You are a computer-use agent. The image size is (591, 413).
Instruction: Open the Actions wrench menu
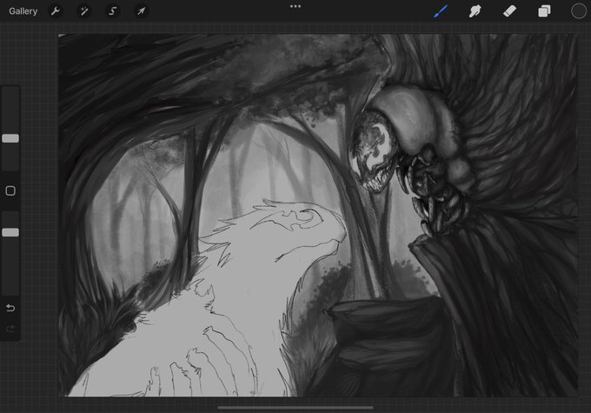(55, 11)
